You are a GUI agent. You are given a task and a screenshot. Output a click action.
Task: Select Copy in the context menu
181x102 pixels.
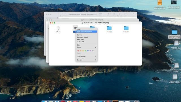pos(79,45)
